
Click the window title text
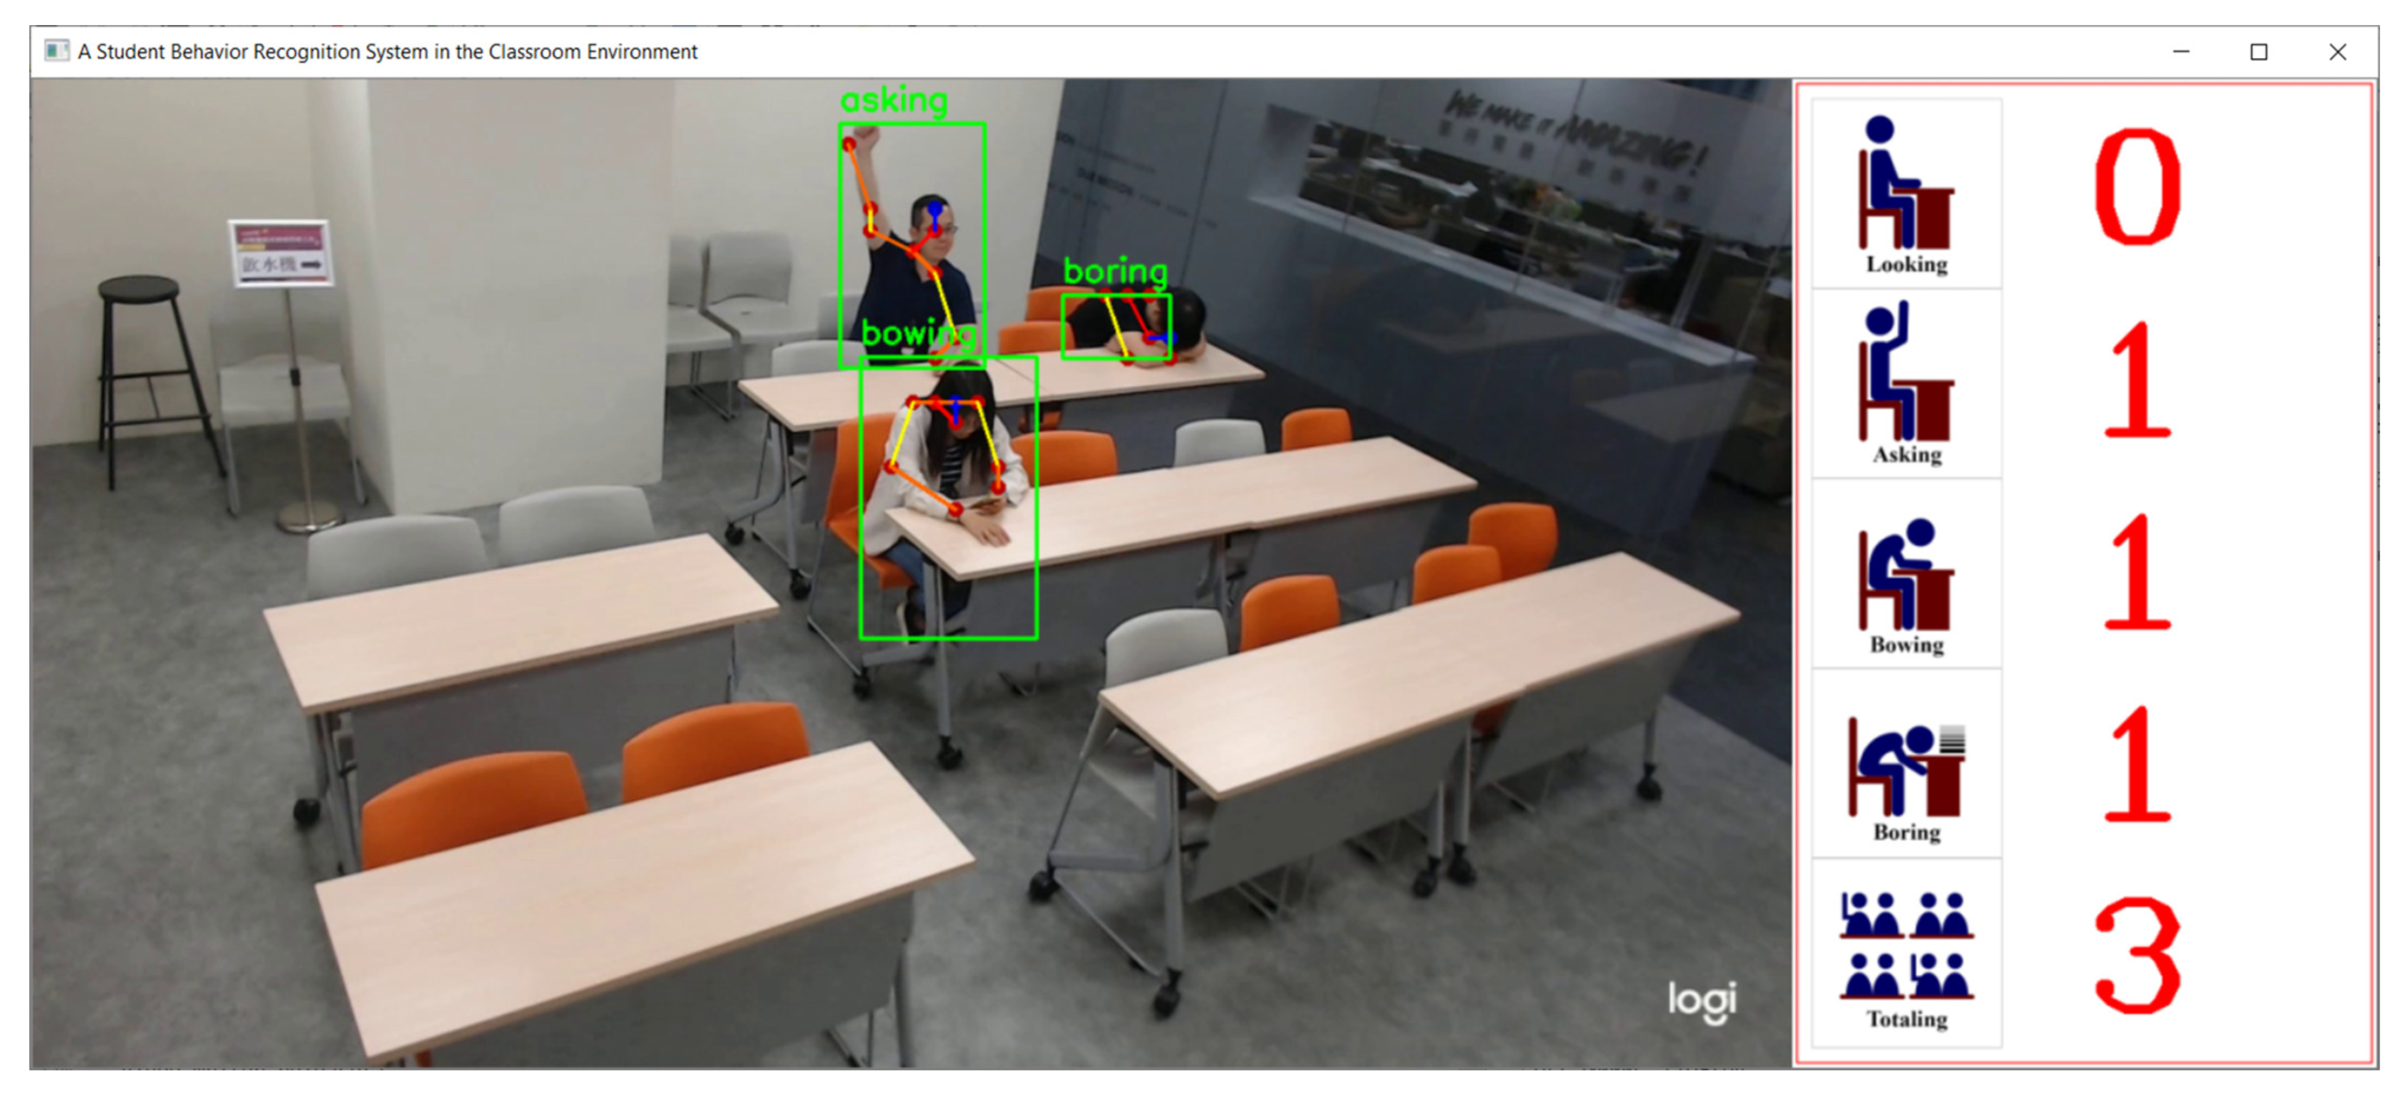pyautogui.click(x=387, y=51)
